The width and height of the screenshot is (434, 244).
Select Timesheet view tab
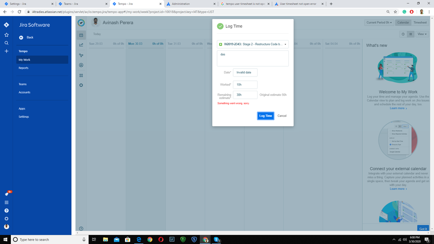(420, 23)
